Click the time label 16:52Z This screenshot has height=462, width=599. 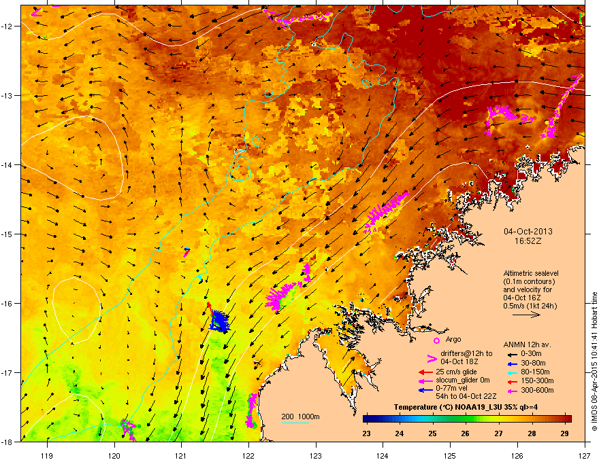pyautogui.click(x=528, y=241)
